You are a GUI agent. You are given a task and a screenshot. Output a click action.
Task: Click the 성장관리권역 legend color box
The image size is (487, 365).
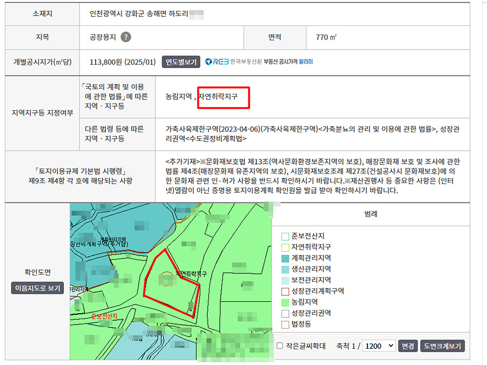(x=285, y=313)
